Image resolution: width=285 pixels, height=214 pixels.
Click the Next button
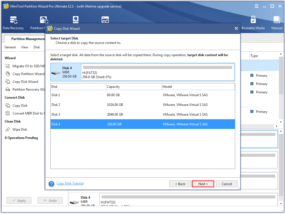(203, 184)
